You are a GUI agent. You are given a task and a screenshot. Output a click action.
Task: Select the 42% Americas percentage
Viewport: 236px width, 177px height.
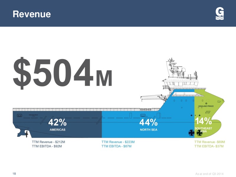click(57, 122)
